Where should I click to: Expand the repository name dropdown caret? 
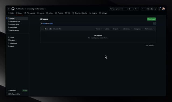coord(45,9)
